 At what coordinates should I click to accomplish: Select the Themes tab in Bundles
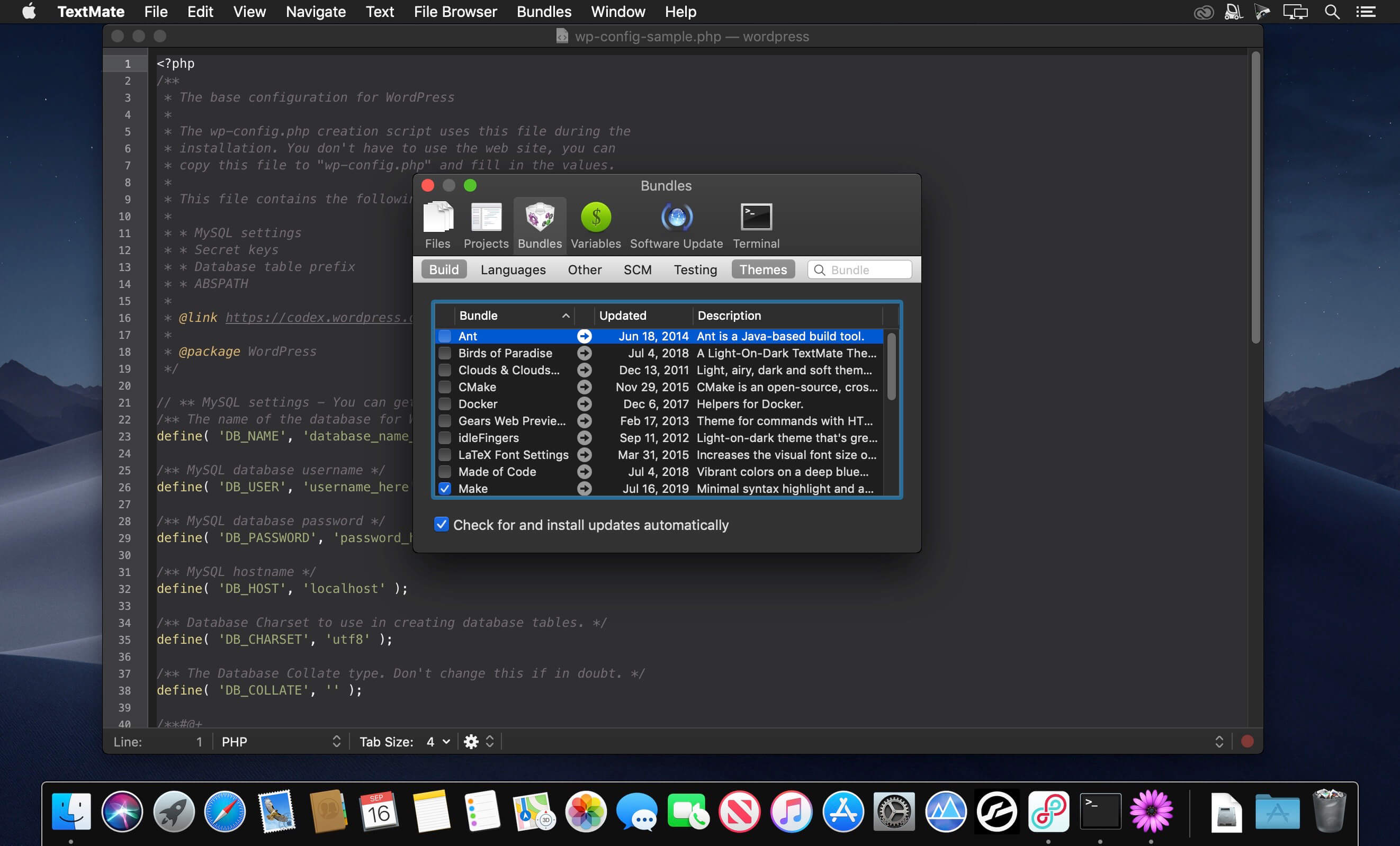pyautogui.click(x=763, y=269)
